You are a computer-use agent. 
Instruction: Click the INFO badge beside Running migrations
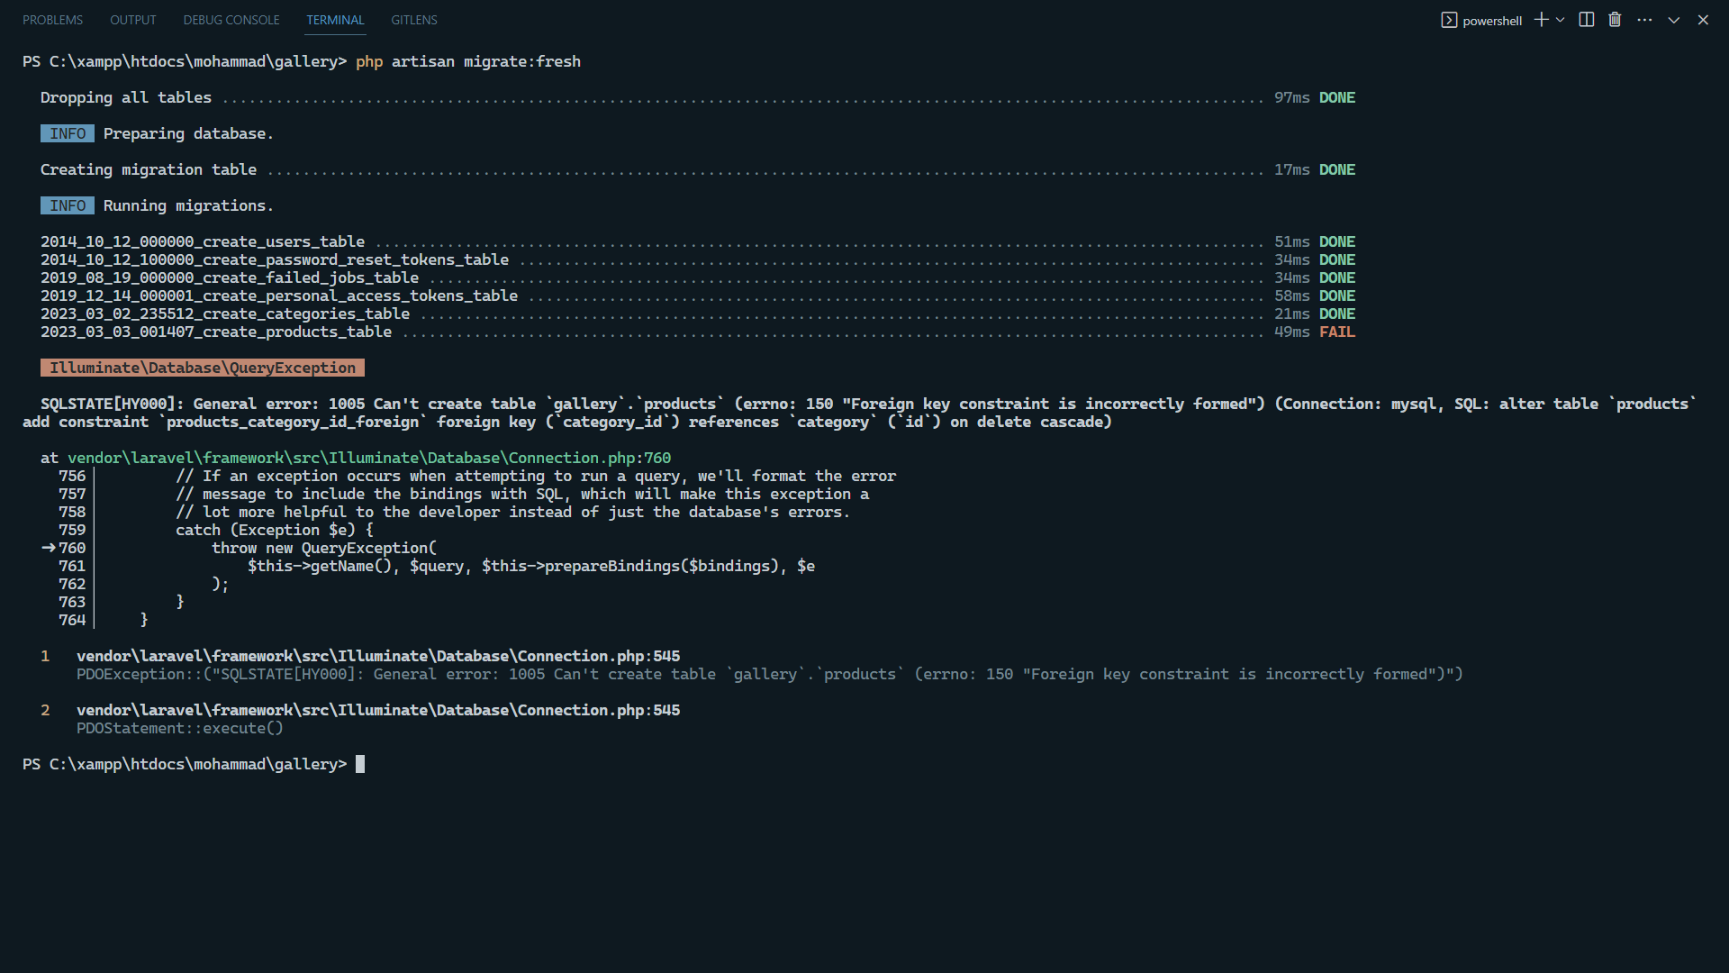(x=68, y=205)
